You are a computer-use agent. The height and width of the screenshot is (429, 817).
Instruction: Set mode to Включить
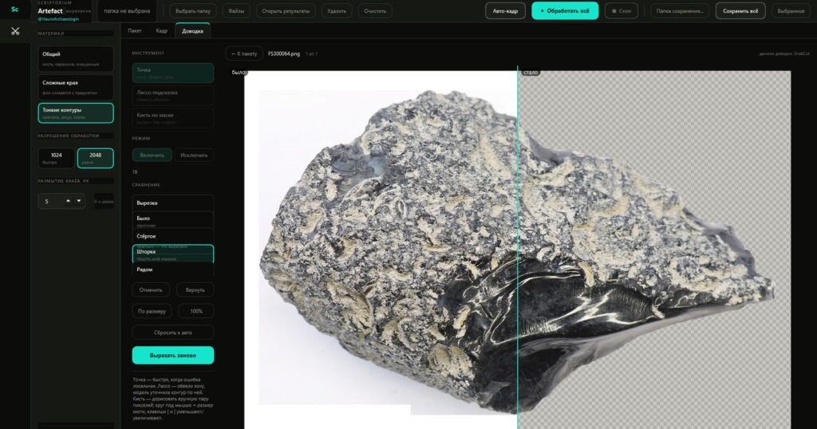152,155
